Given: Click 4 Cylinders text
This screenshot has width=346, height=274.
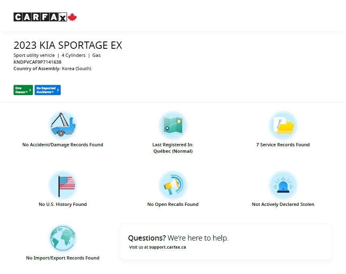Looking at the screenshot, I should [73, 55].
